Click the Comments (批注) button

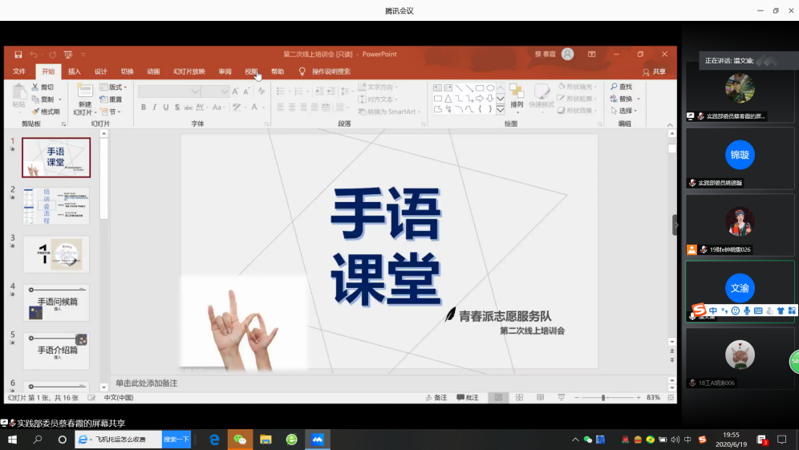coord(468,397)
